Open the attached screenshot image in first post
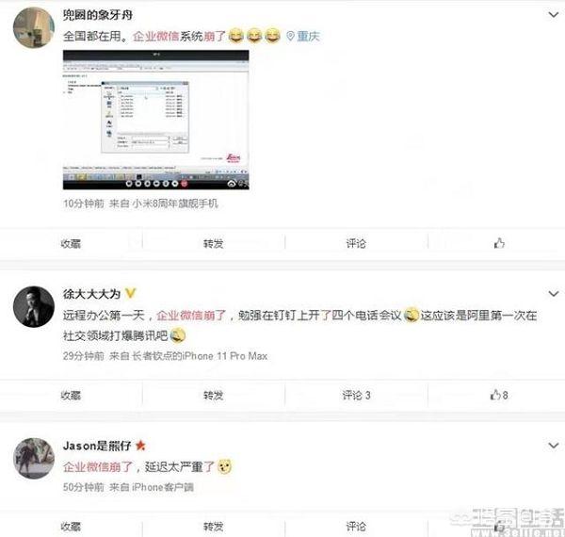This screenshot has width=565, height=537. (x=155, y=120)
